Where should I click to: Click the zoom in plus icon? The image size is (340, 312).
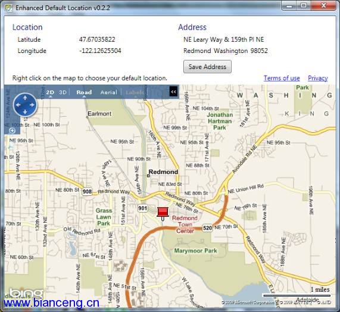[12, 130]
